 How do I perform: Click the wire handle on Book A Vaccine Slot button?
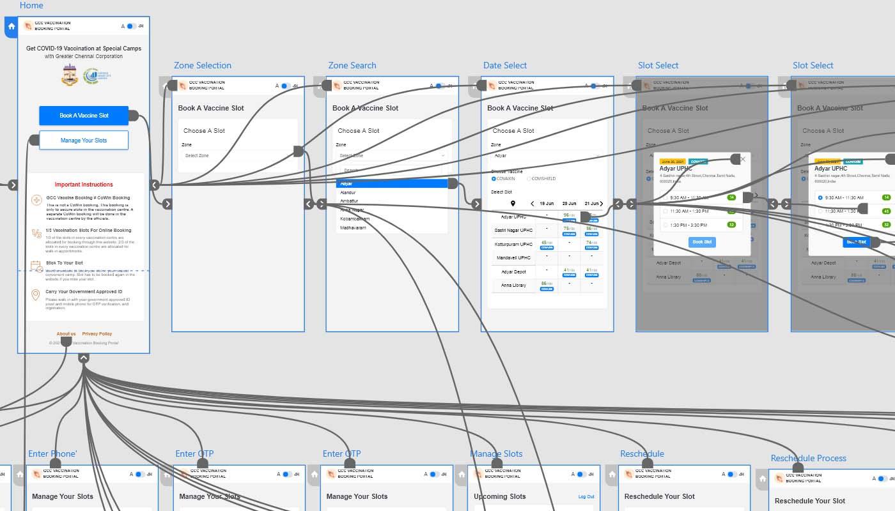[x=133, y=116]
